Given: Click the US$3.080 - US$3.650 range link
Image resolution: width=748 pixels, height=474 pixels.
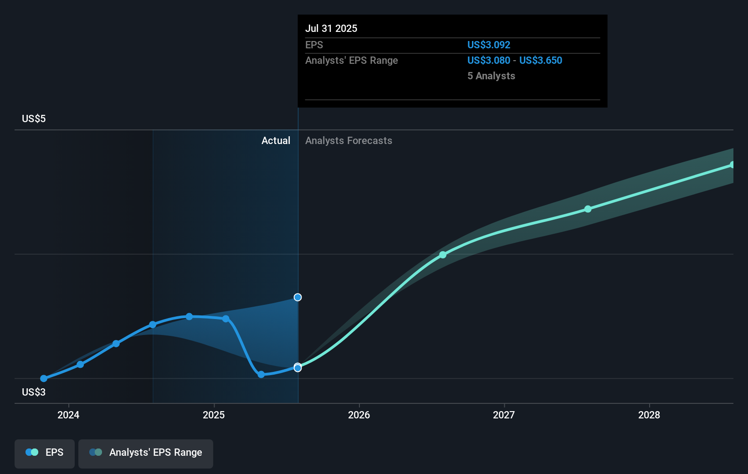Looking at the screenshot, I should click(514, 60).
